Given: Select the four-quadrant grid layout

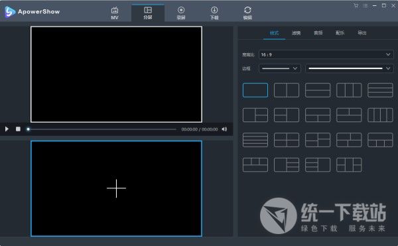Looking at the screenshot, I should [287, 140].
